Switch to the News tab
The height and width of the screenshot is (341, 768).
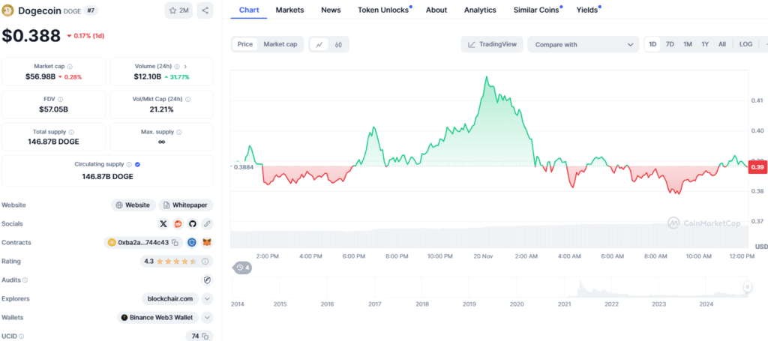click(331, 10)
